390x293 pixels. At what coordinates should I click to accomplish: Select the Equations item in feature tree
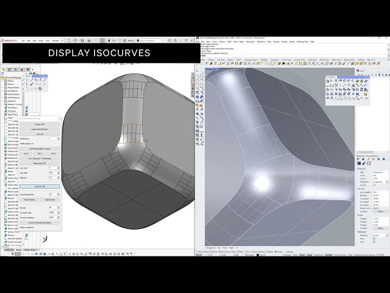(12, 101)
